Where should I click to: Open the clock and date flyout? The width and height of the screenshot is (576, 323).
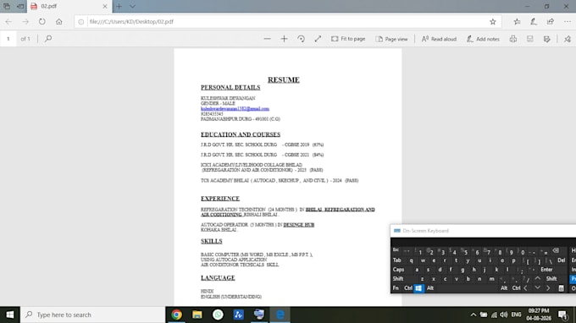click(x=539, y=315)
